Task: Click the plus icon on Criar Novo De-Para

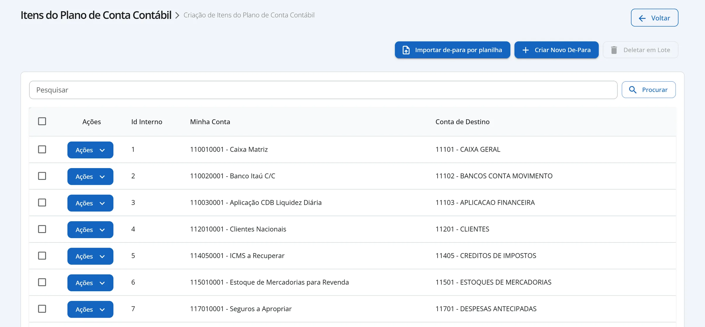Action: click(x=526, y=50)
